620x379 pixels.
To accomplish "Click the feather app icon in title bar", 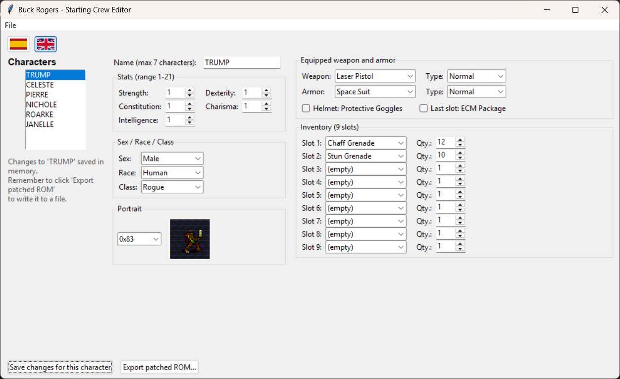I will [10, 10].
